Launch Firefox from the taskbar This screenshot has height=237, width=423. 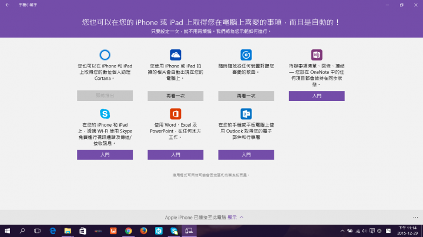tap(143, 231)
